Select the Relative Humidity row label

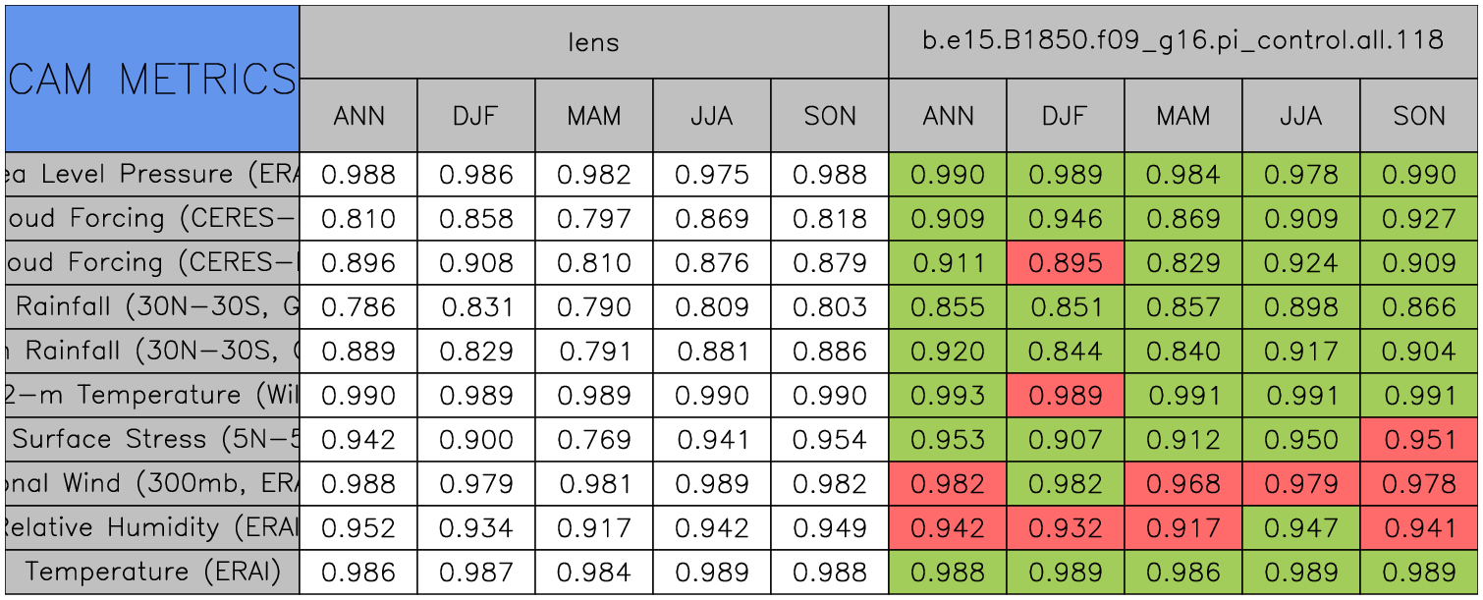152,527
